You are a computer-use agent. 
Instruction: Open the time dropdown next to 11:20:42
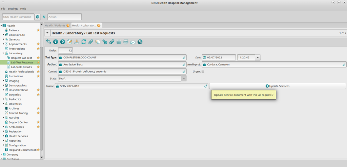258,57
